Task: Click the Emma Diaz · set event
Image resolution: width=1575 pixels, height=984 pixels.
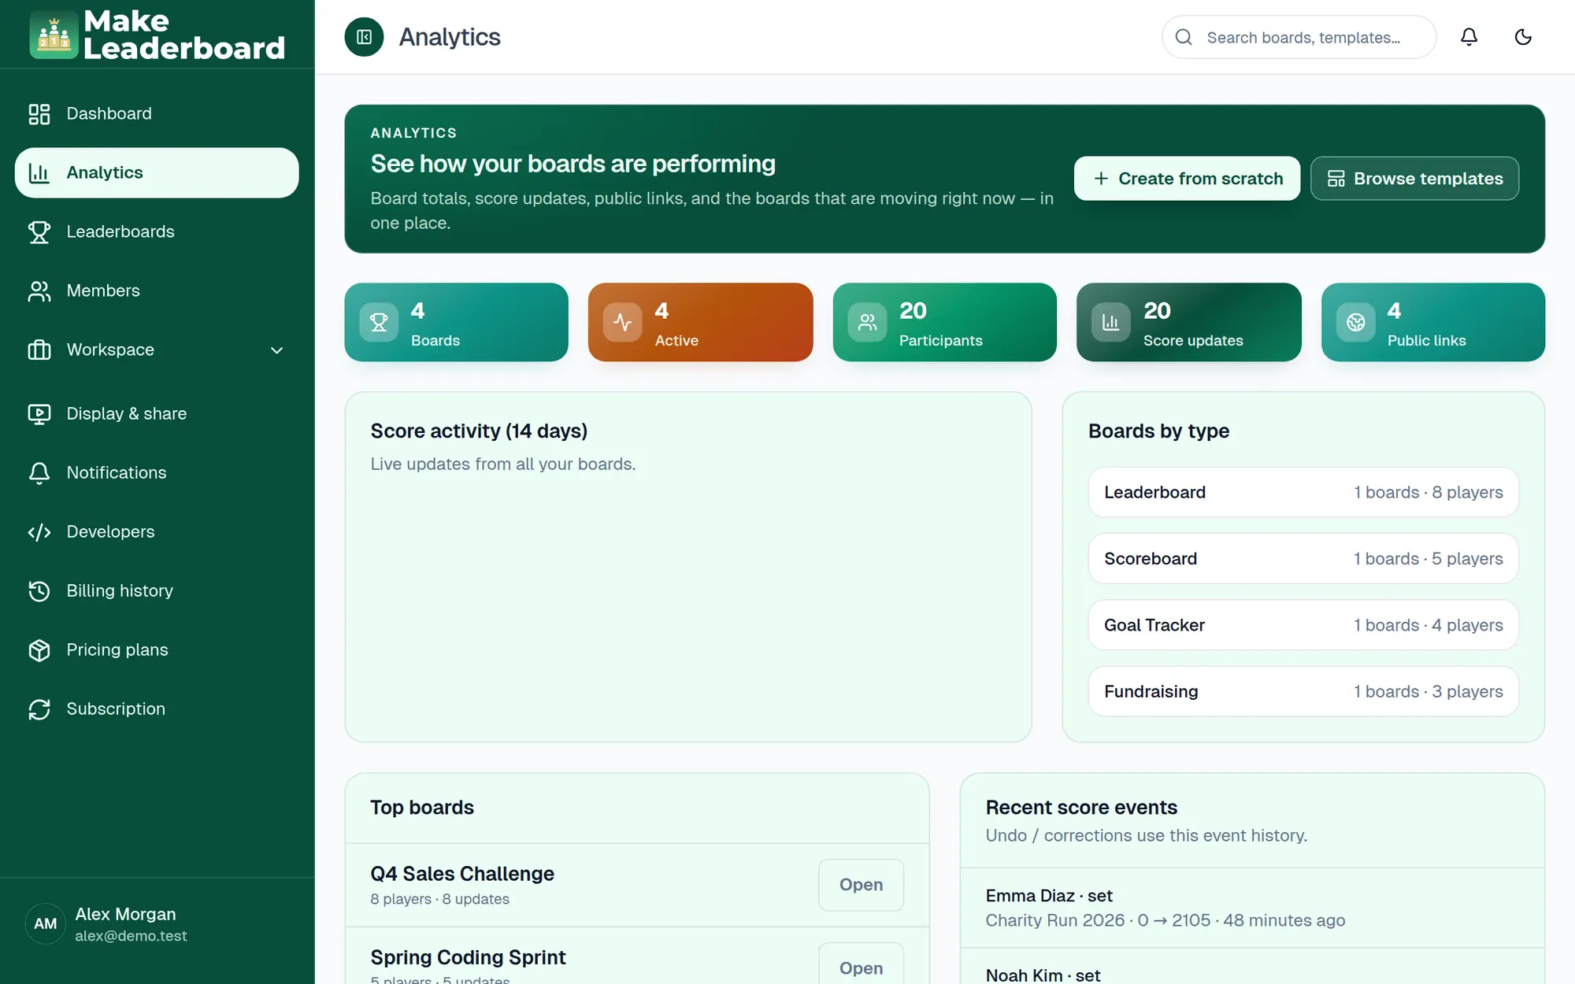Action: pyautogui.click(x=1252, y=908)
